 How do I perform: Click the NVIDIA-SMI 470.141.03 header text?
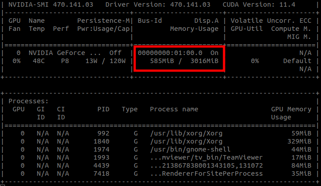51,4
